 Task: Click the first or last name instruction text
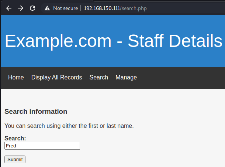(x=69, y=126)
